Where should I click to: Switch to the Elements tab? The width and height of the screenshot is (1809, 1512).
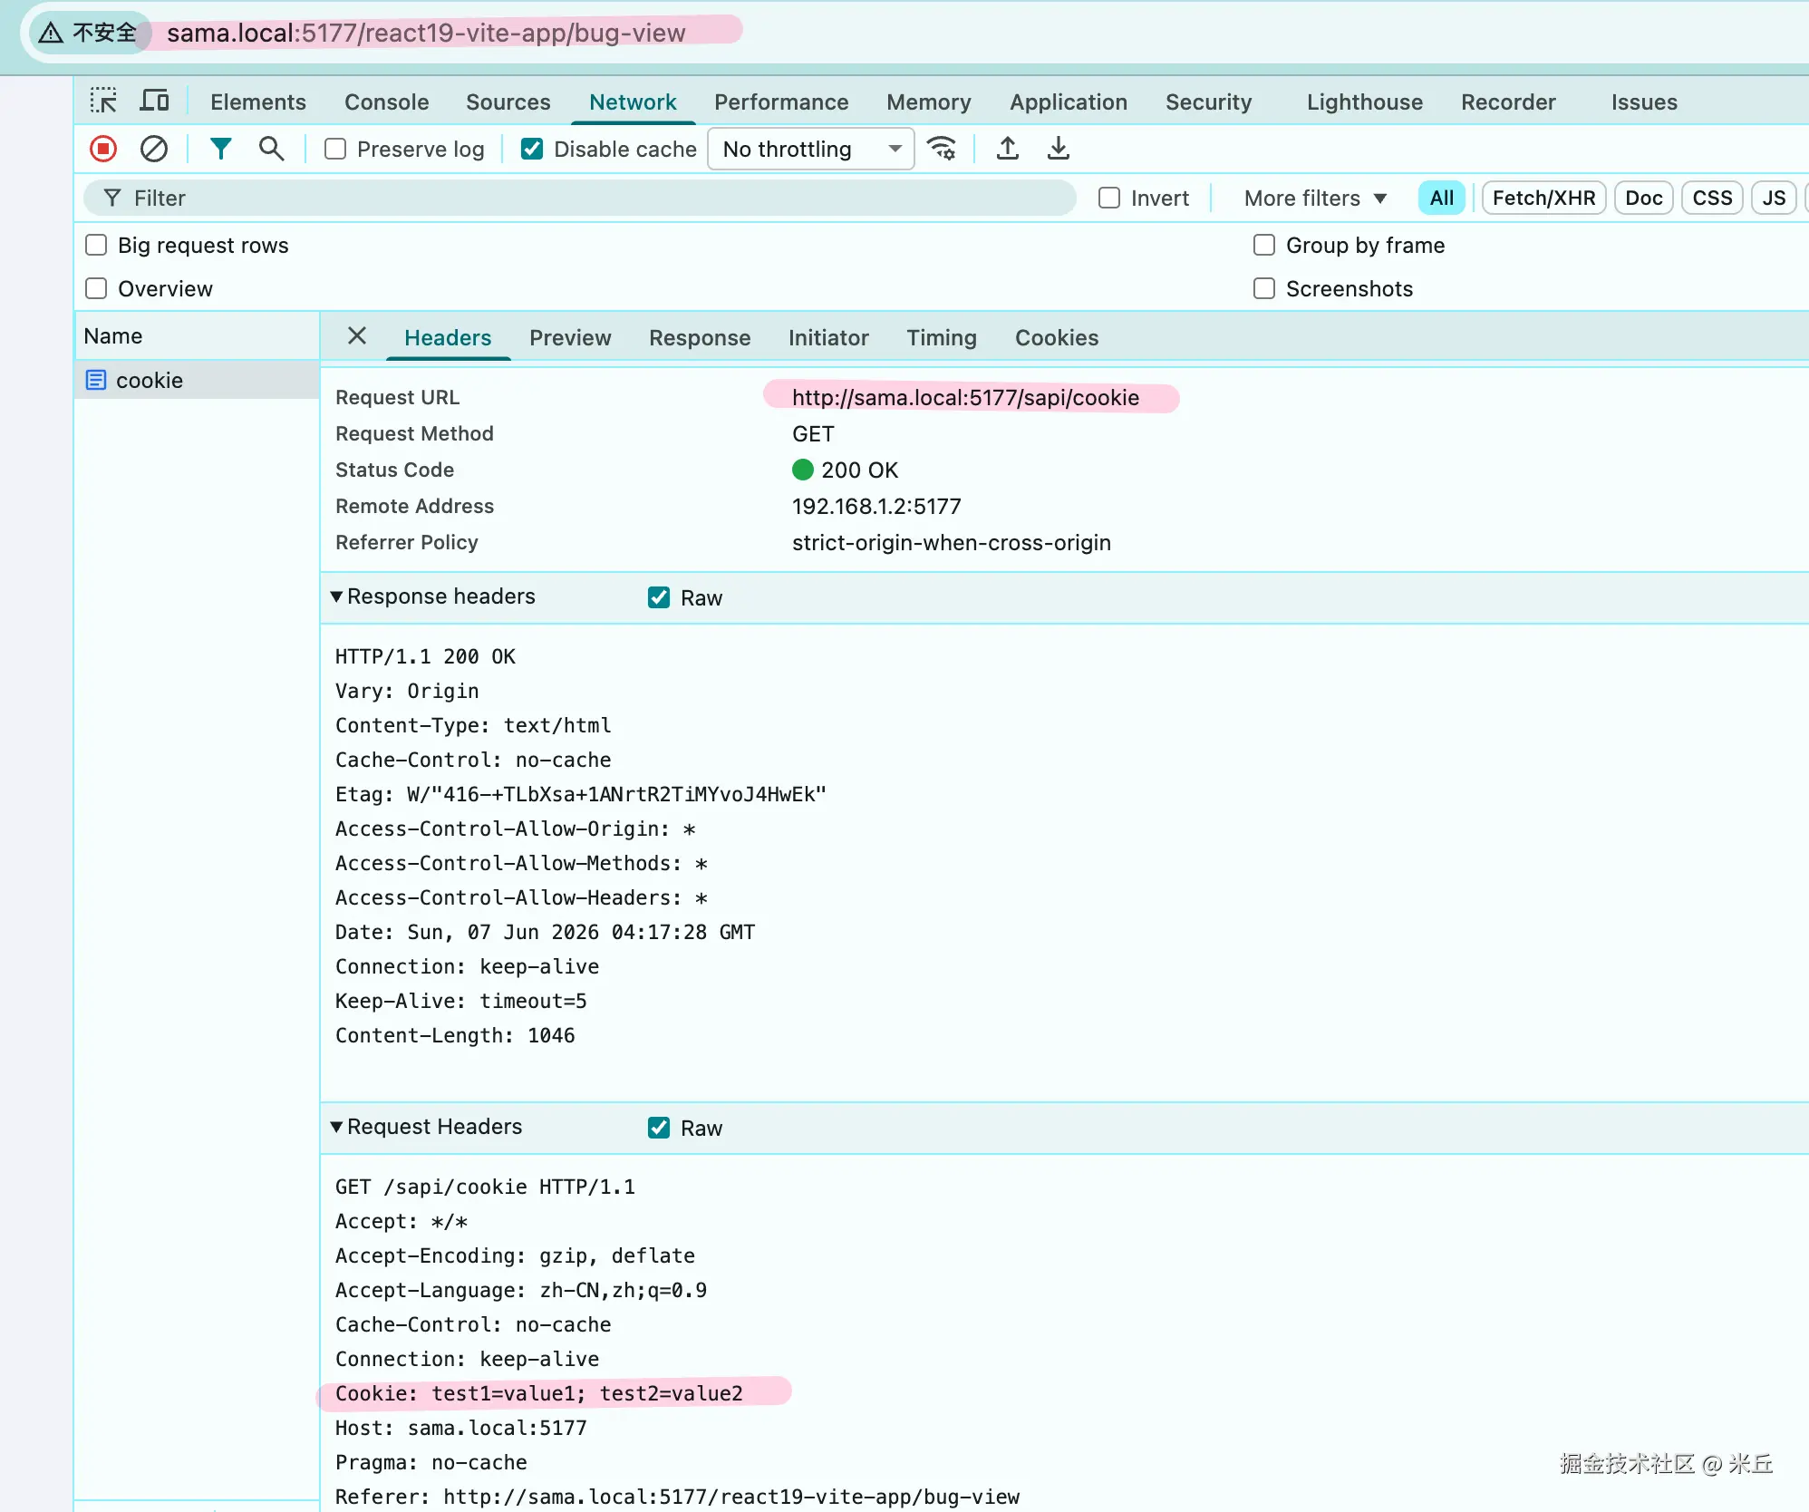258,102
